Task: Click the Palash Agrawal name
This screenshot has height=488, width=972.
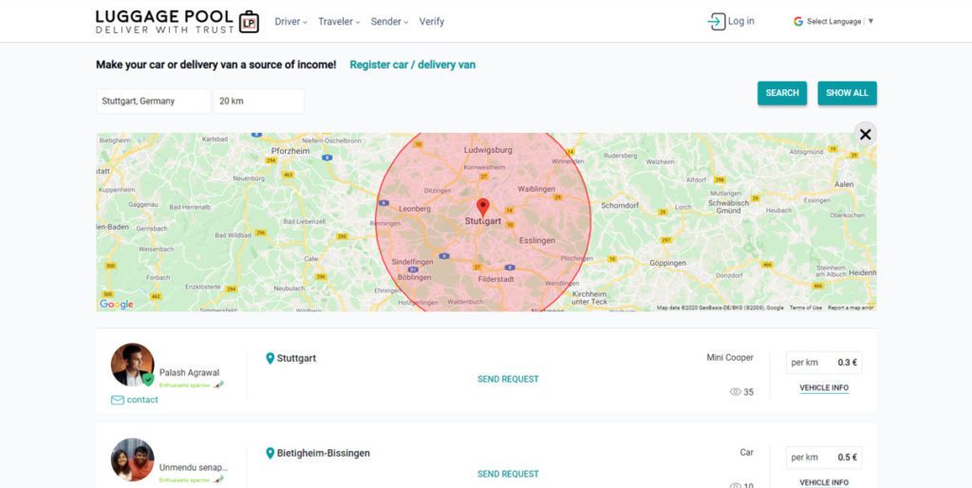Action: point(189,373)
